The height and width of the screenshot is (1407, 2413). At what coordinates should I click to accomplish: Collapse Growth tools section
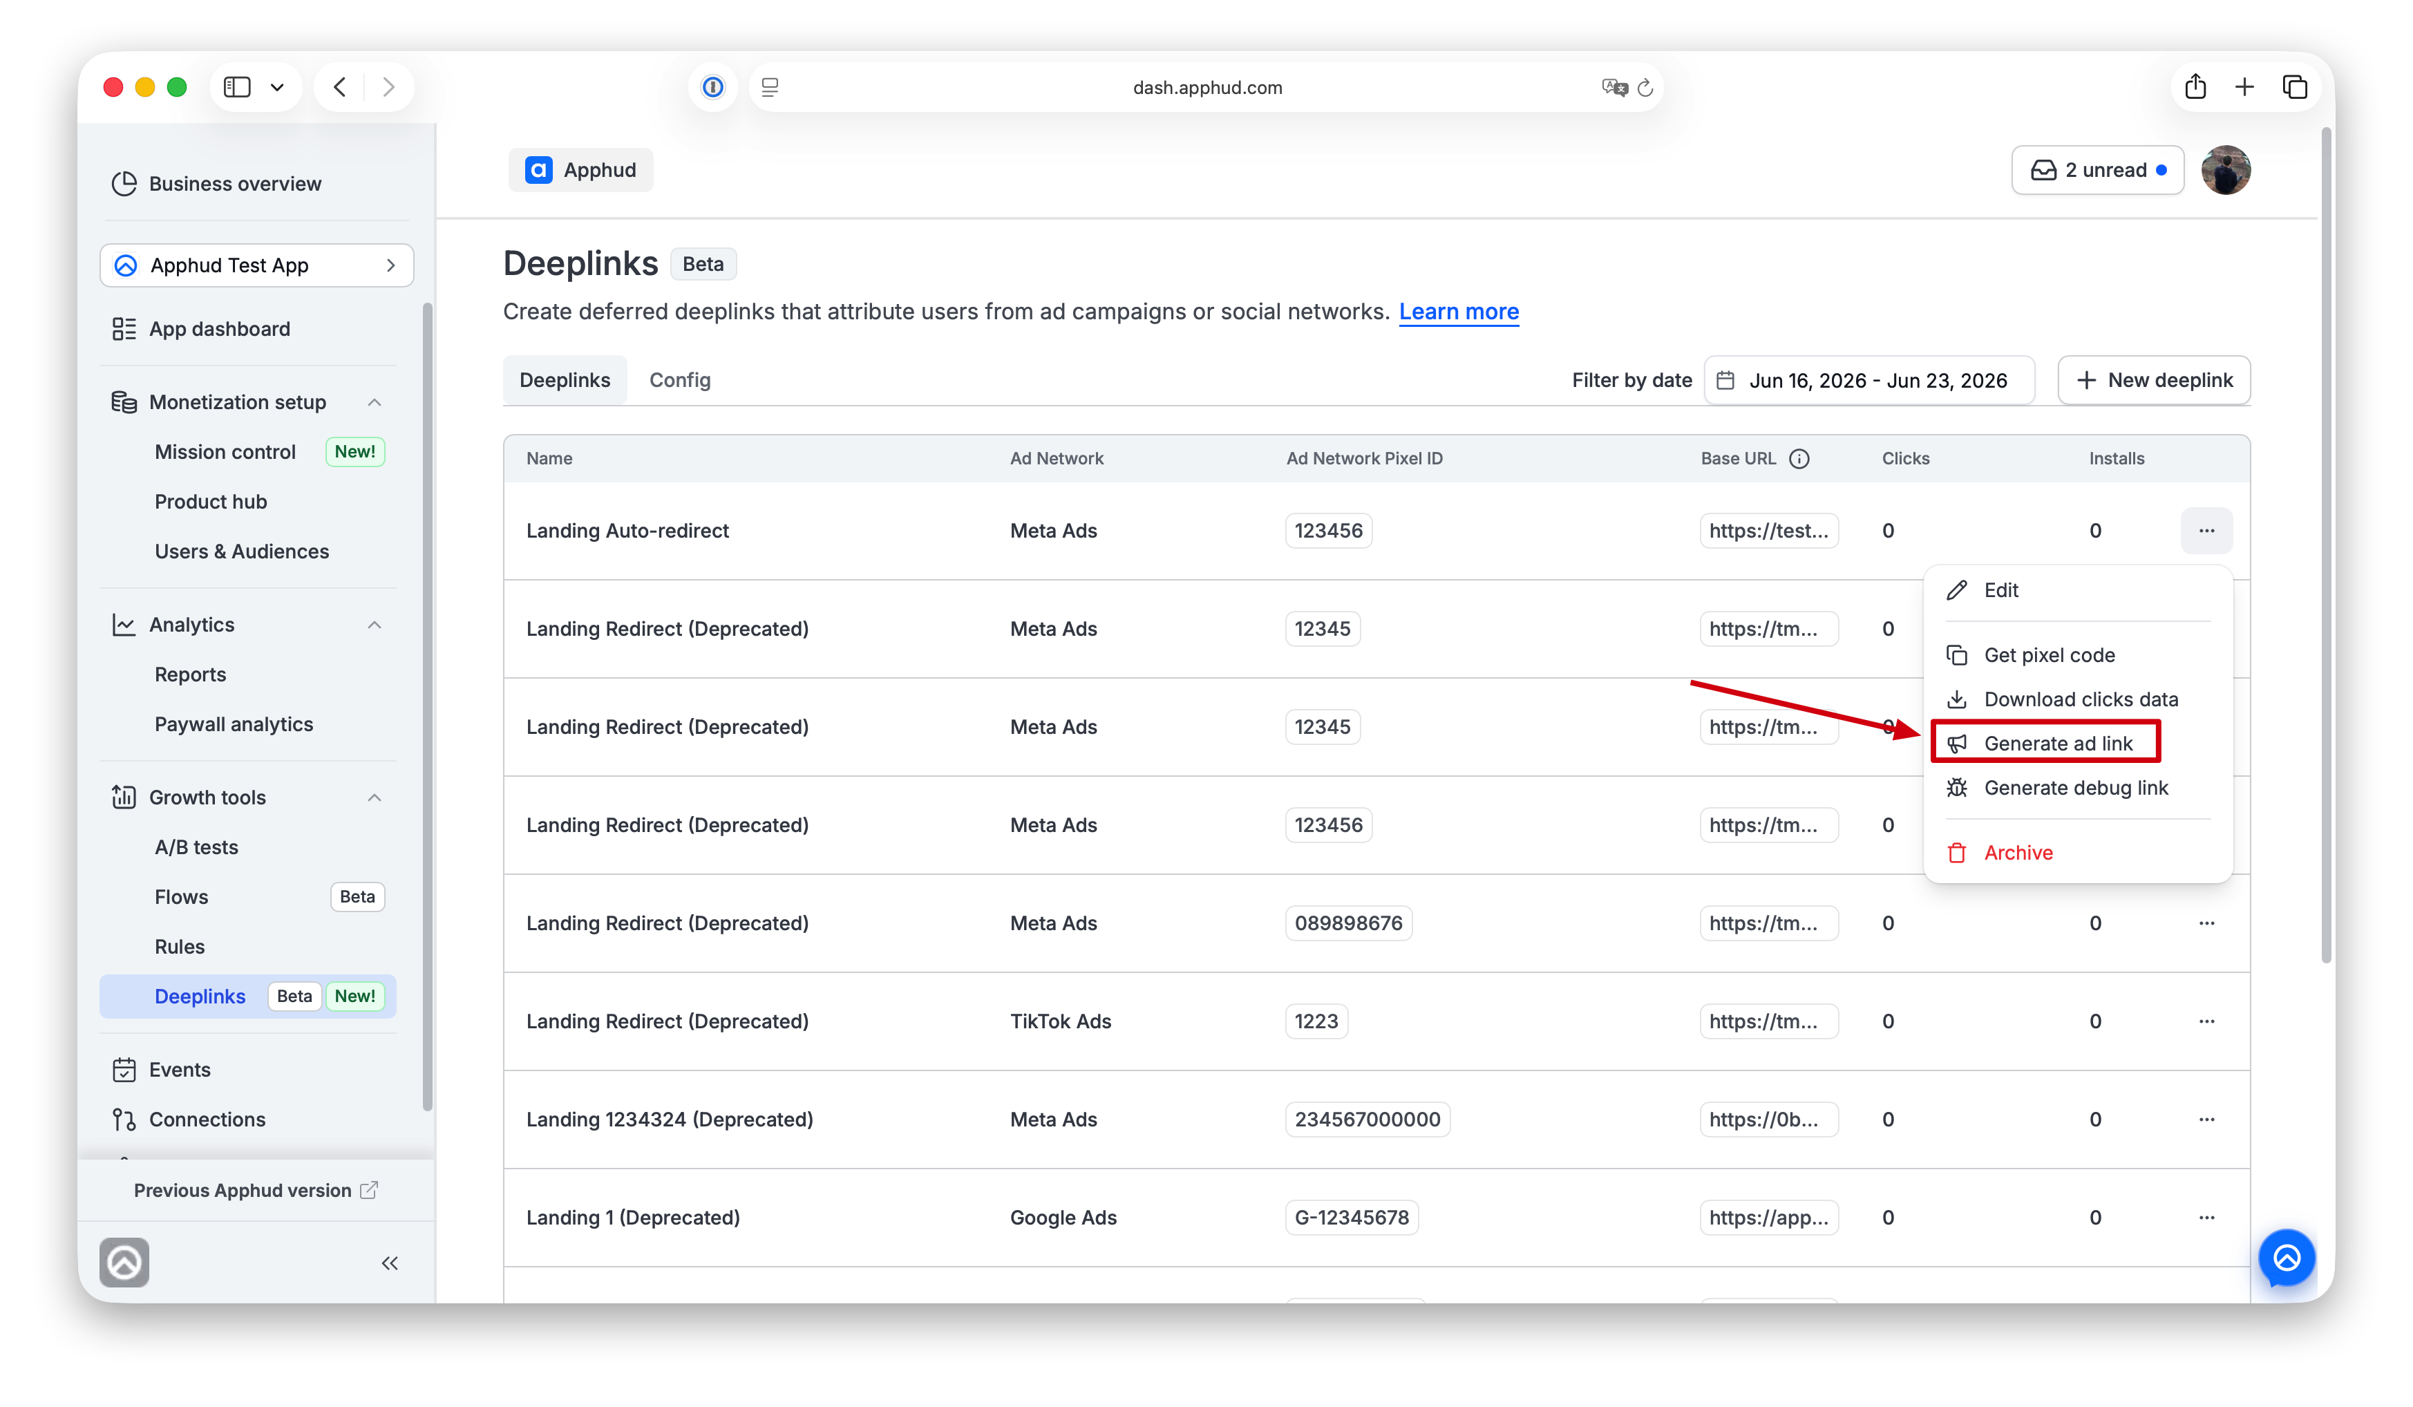tap(375, 797)
